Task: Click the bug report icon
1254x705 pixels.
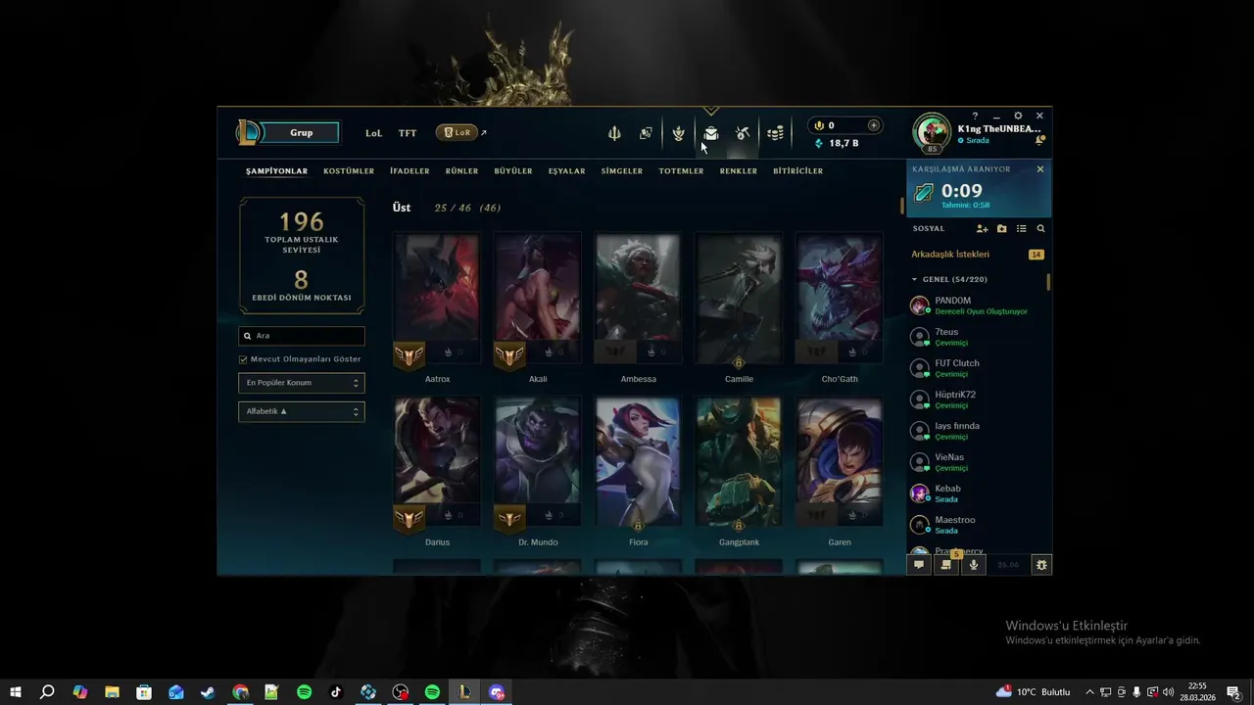Action: click(1041, 565)
